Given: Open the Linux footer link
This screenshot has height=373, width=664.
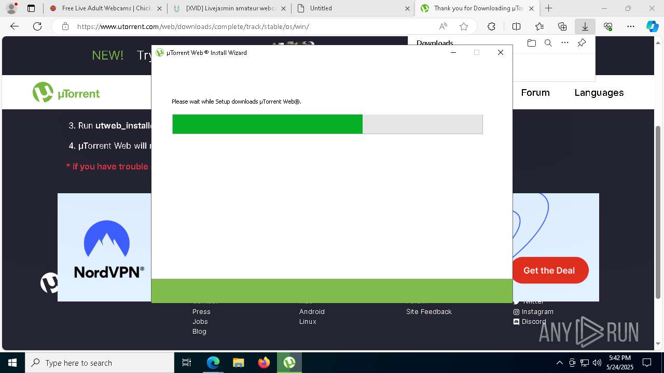Looking at the screenshot, I should [x=308, y=322].
